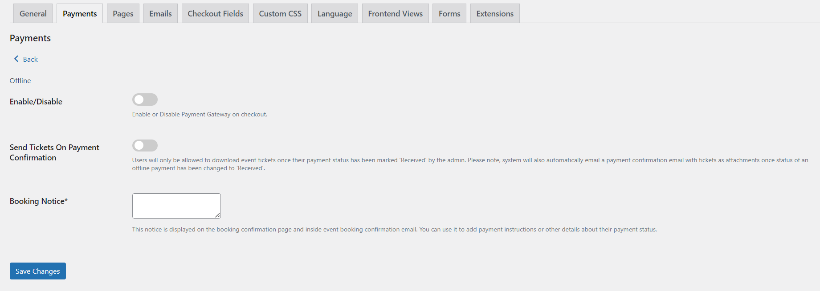Click the Enable/Disable setting label
Viewport: 820px width, 291px height.
36,102
